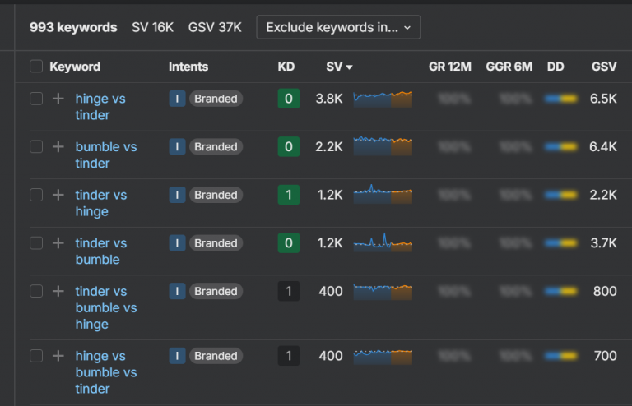Click the Branded tag on 'tinder vs hinge'
The width and height of the screenshot is (632, 406).
click(216, 195)
